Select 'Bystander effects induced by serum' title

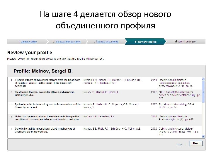(x=48, y=106)
